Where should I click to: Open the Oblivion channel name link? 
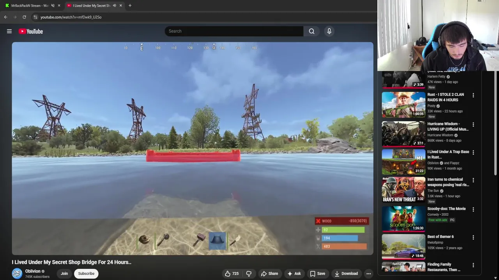(x=33, y=271)
